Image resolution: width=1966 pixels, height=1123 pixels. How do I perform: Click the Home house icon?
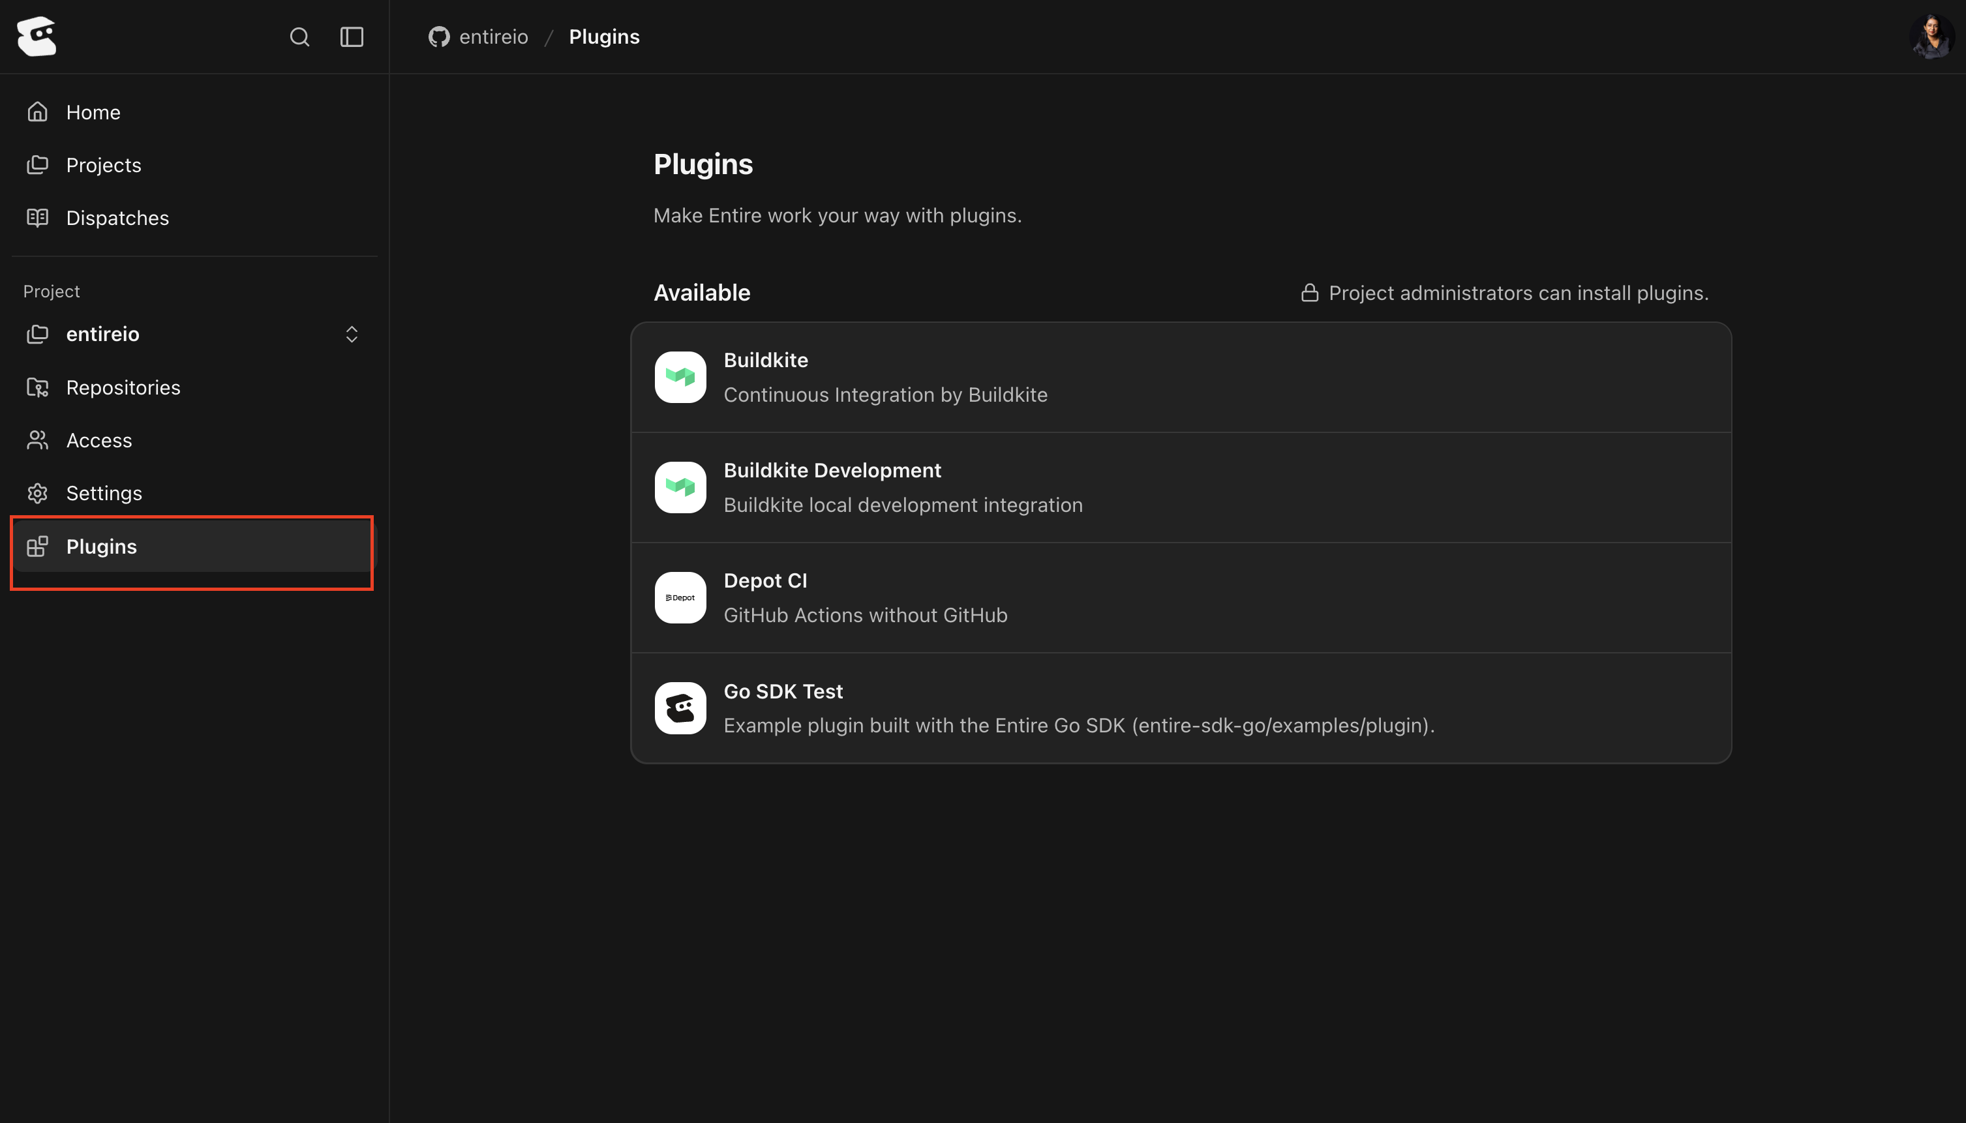click(37, 112)
